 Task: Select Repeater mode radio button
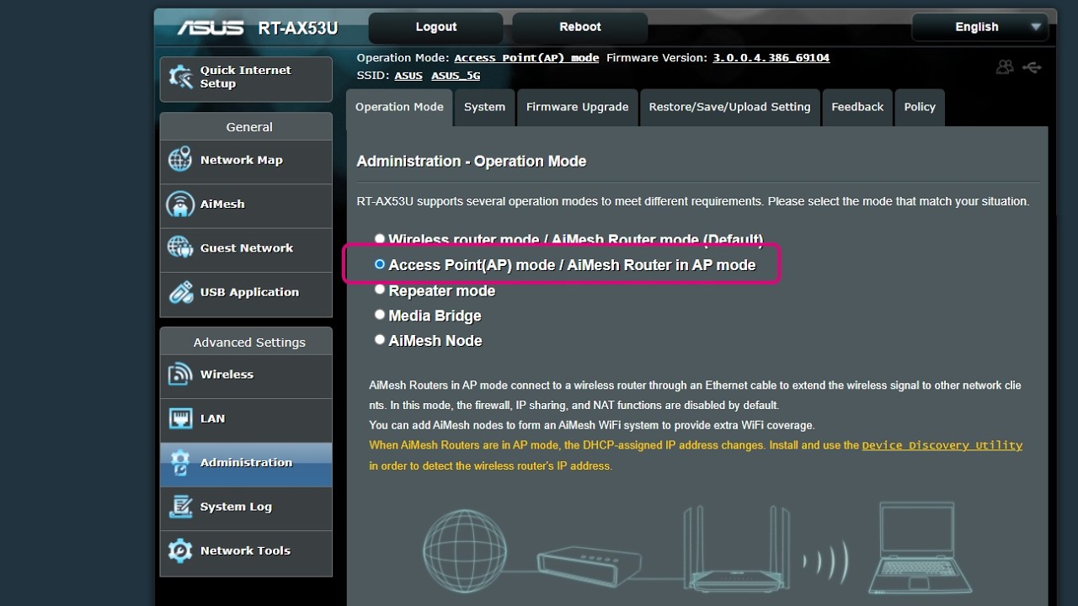tap(380, 290)
